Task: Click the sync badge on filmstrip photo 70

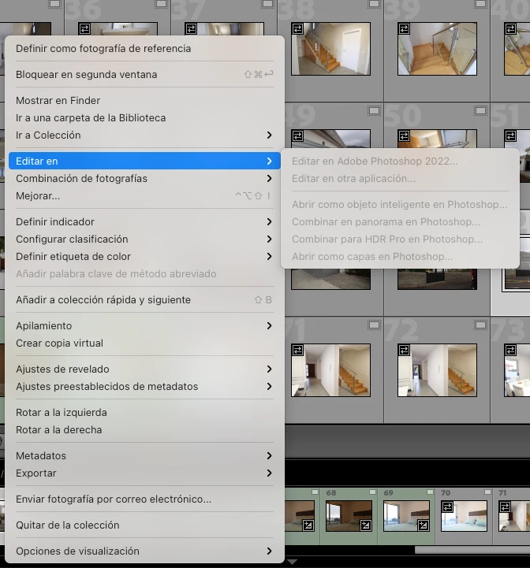Action: (x=448, y=507)
